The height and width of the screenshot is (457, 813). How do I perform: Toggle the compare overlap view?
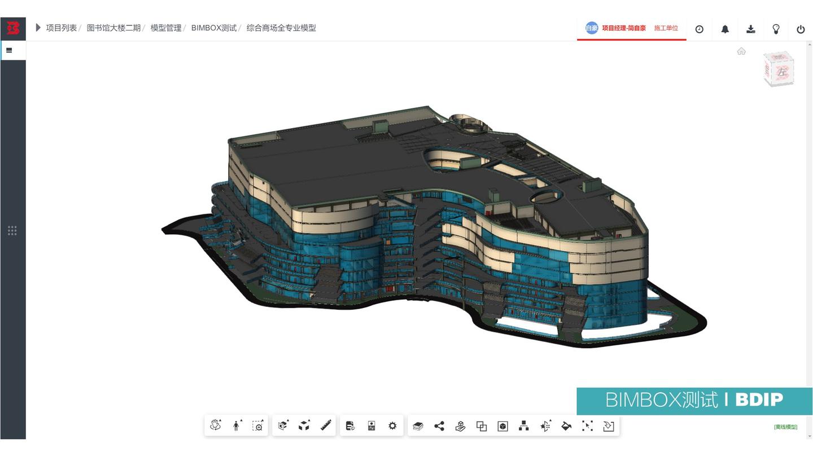(x=481, y=425)
